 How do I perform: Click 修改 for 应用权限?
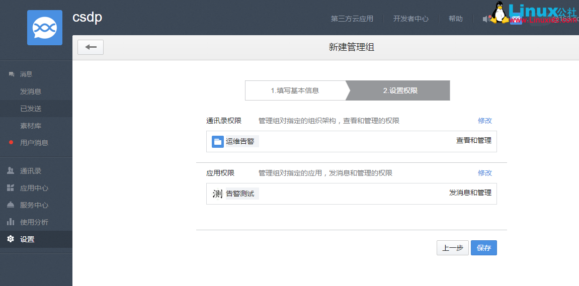coord(485,173)
